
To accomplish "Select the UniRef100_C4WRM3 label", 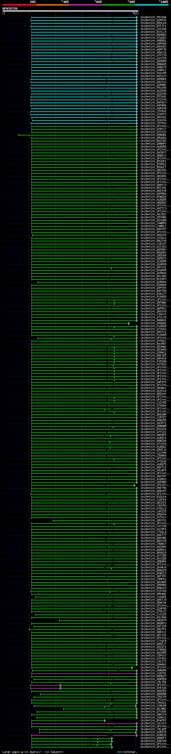I will [153, 223].
